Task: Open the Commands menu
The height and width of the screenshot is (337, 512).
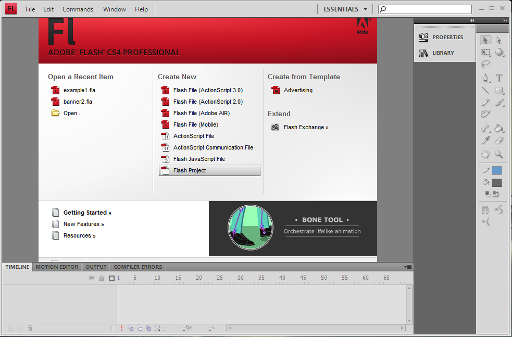Action: (x=78, y=9)
